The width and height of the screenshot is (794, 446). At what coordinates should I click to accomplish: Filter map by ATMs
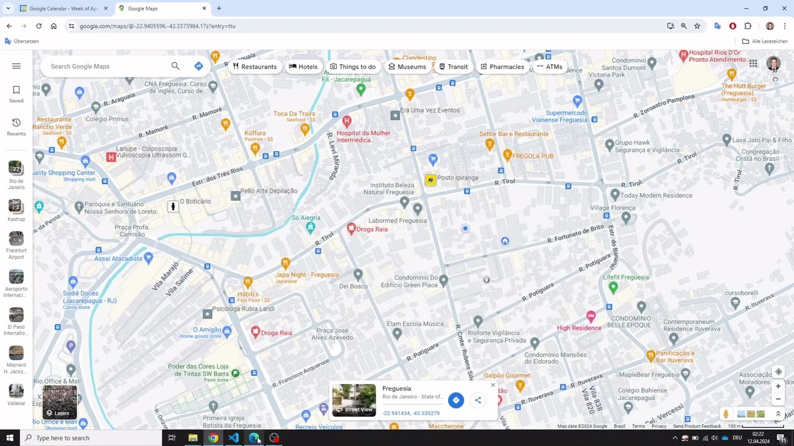(x=550, y=66)
